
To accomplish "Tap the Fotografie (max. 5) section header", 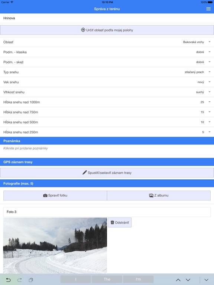I will click(107, 183).
